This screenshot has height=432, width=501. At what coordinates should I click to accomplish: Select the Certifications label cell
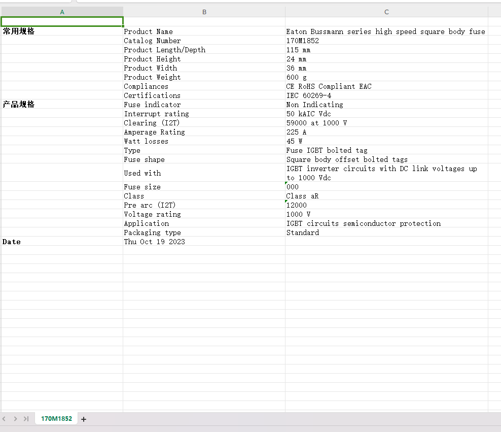pos(204,95)
